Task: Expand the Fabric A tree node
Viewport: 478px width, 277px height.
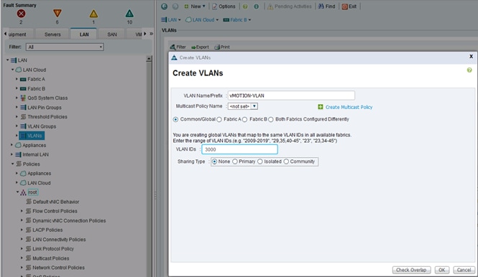Action: click(x=17, y=79)
